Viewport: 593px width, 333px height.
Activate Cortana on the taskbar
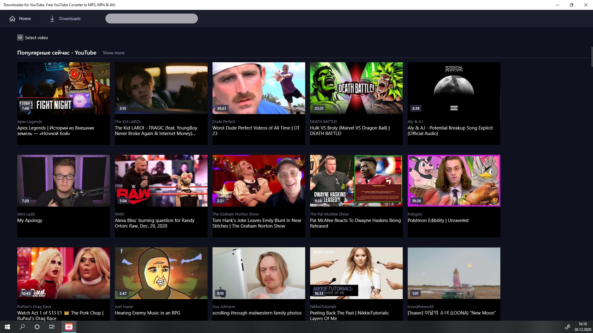click(x=37, y=327)
